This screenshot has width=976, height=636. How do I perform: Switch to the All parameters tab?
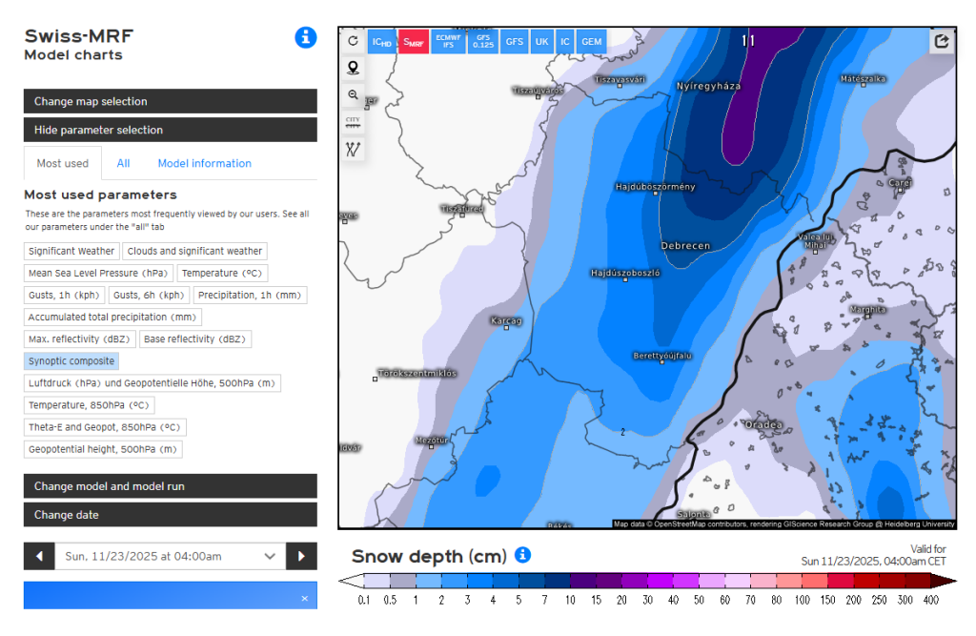coord(123,163)
